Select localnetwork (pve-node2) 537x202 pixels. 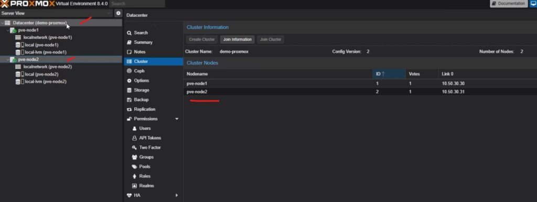click(x=48, y=67)
